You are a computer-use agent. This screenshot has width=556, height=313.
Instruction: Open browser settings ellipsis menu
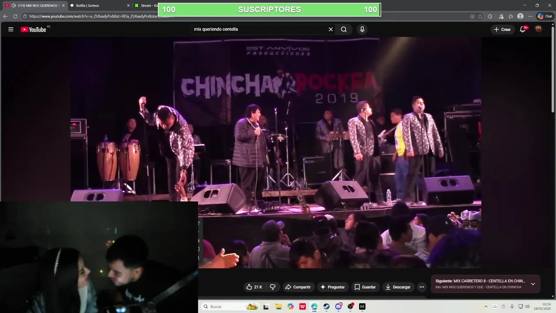click(530, 17)
